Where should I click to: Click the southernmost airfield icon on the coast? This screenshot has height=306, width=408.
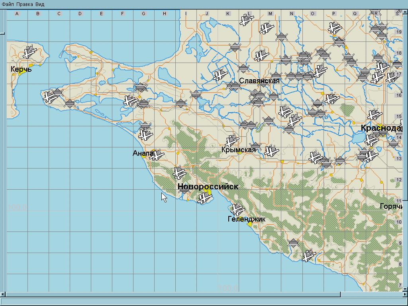[308, 255]
